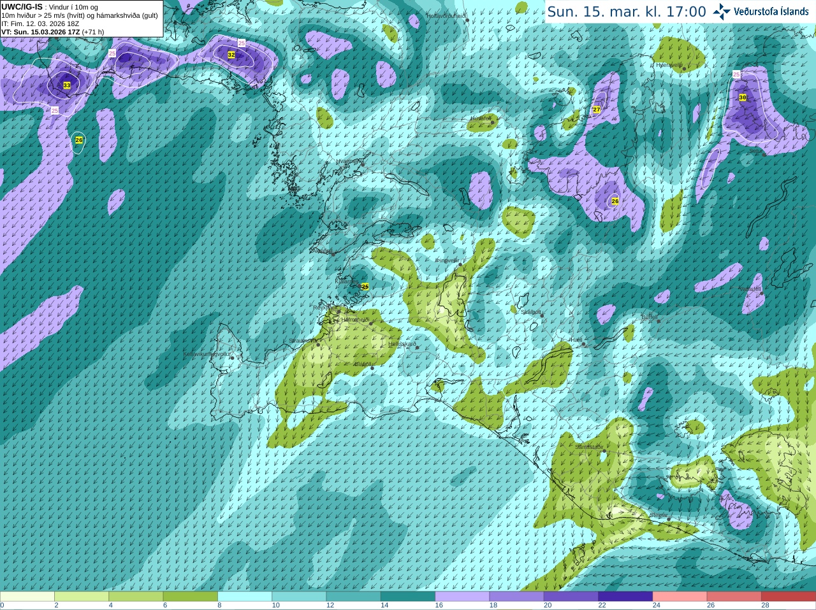Click the Skálholt station label
Viewport: 816px width, 610px height.
click(x=531, y=312)
